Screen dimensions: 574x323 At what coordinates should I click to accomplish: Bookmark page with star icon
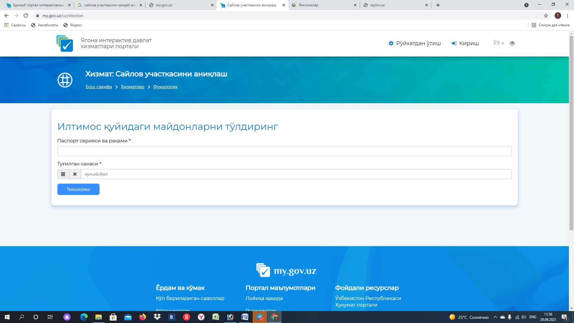(546, 16)
